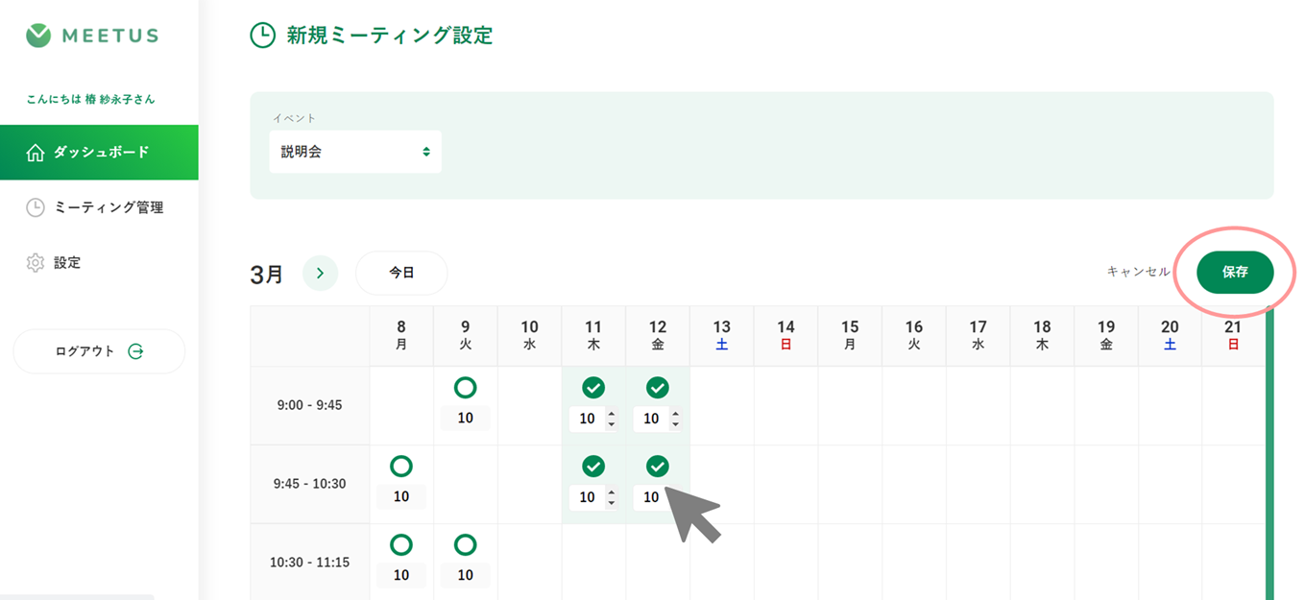The height and width of the screenshot is (600, 1305).
Task: Select 設定 in the sidebar menu
Action: (x=67, y=262)
